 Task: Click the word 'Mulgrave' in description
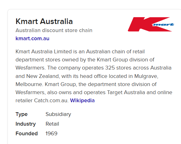coord(146,76)
